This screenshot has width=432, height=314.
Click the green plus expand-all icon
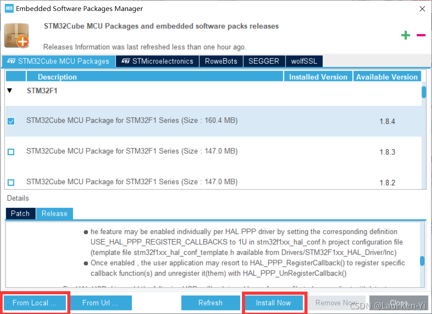[x=406, y=35]
